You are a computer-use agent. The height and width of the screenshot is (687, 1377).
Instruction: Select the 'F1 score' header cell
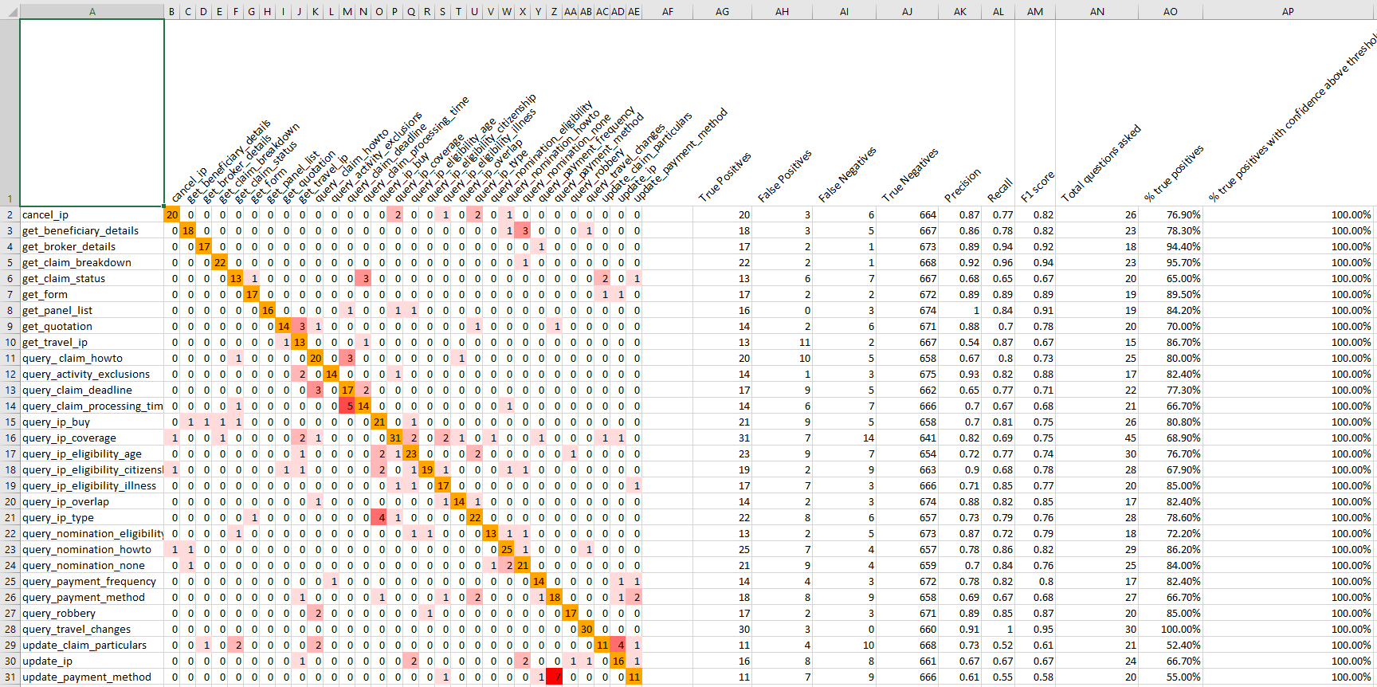pyautogui.click(x=1038, y=186)
